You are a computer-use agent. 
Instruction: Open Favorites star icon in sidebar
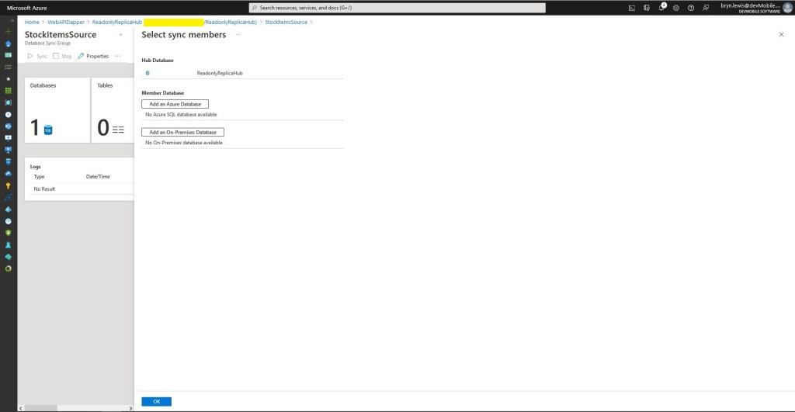pos(9,78)
